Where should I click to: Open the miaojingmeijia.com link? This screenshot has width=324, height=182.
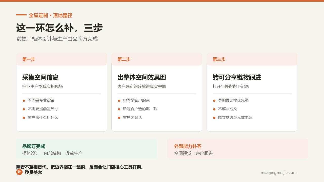click(278, 173)
